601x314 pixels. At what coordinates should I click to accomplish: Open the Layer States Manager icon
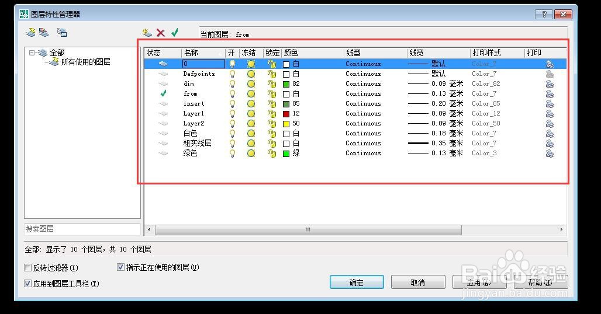click(62, 33)
